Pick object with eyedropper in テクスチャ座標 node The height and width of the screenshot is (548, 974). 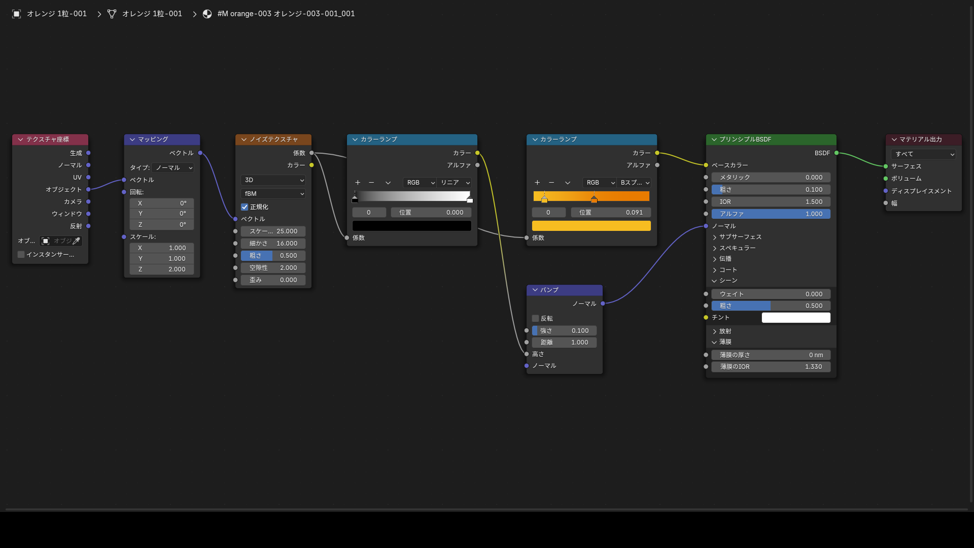tap(76, 241)
